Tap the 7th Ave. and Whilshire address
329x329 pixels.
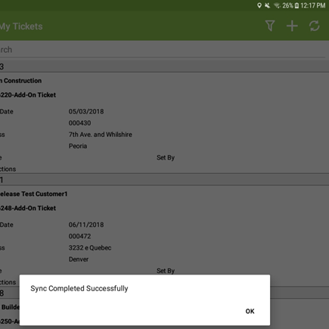(101, 135)
